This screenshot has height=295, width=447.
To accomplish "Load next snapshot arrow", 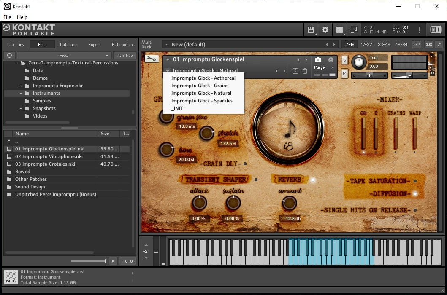I will coord(284,71).
